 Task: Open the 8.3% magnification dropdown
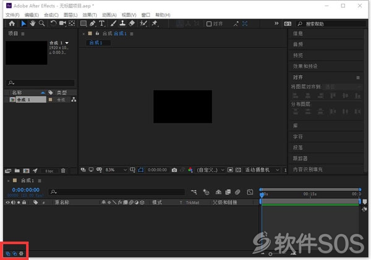[116, 170]
